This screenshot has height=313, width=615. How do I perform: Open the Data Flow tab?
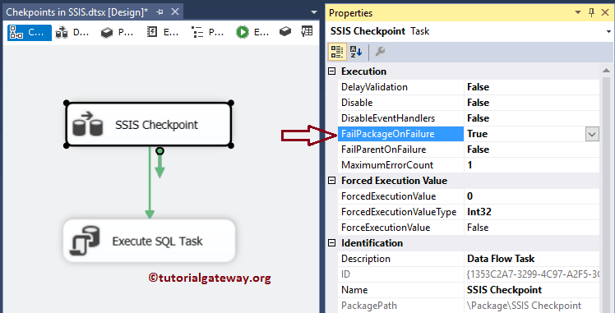click(x=73, y=33)
